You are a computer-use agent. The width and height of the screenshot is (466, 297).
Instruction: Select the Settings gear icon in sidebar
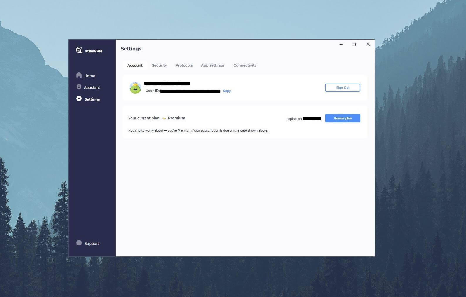(x=79, y=99)
